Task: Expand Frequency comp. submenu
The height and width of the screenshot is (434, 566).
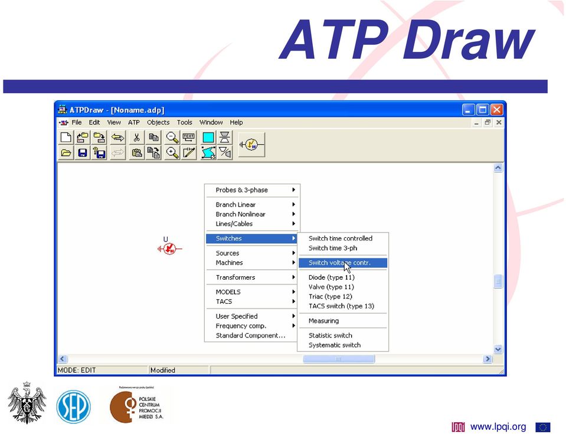Action: pos(253,326)
